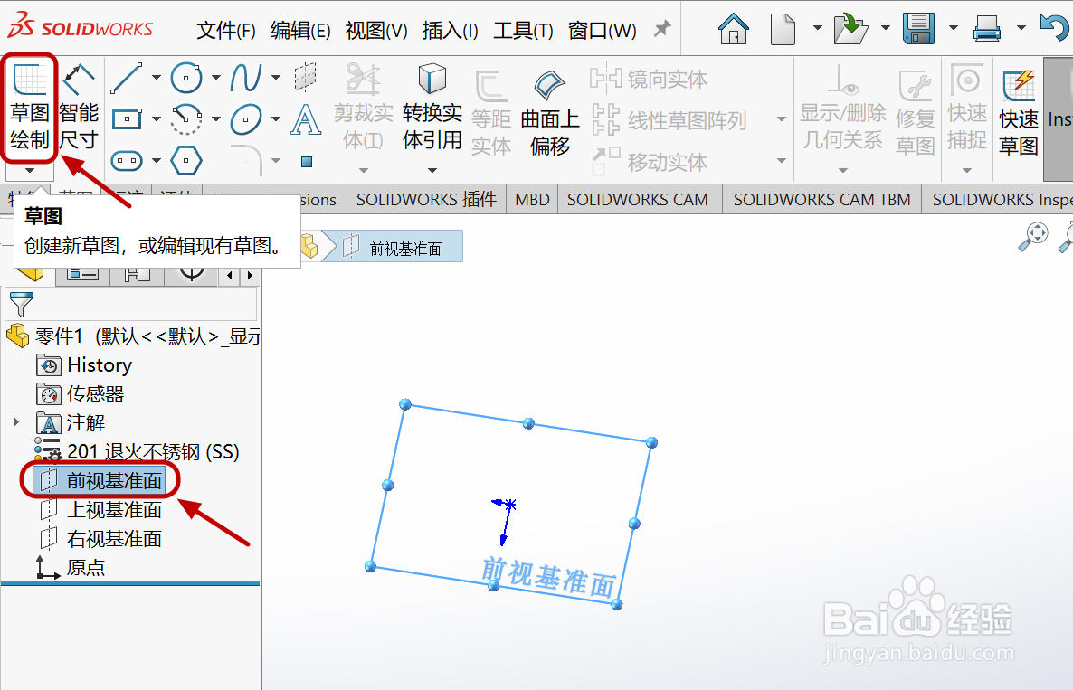Open the PropertyManager tab in left panel

coord(83,275)
